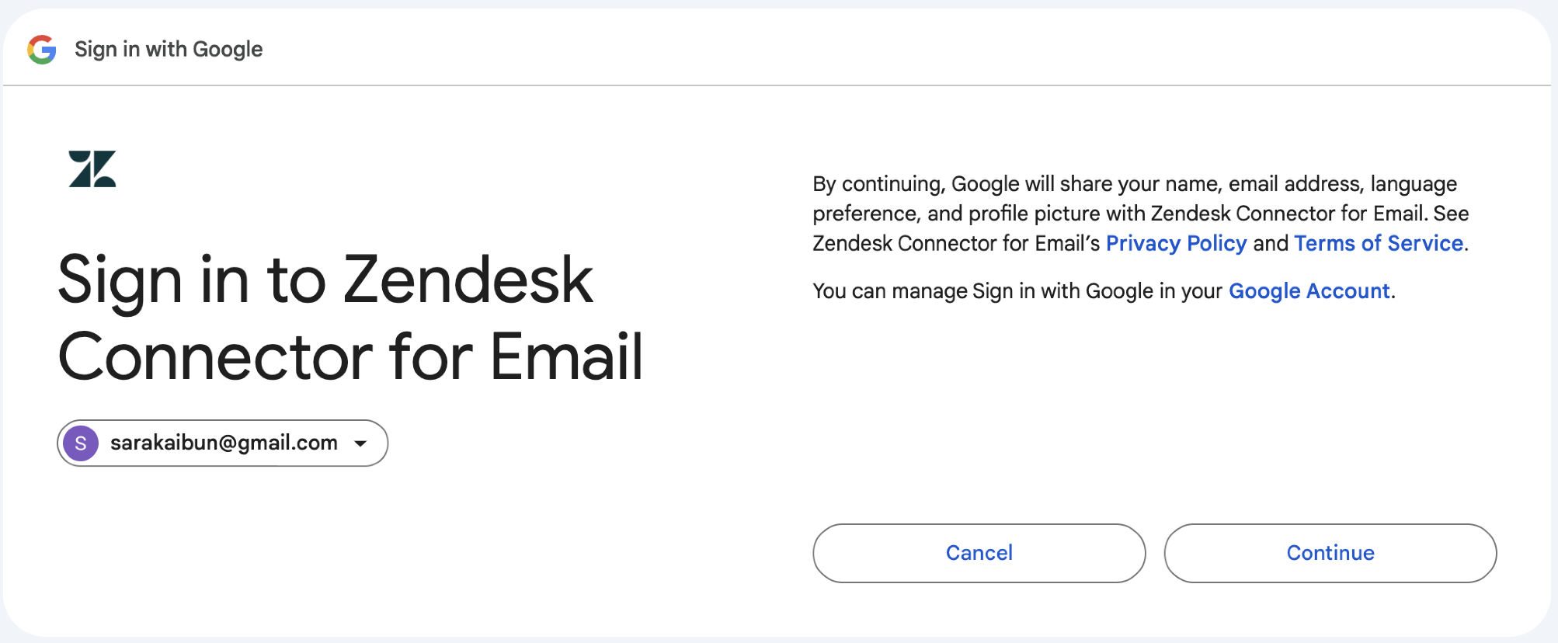Click the 'Sign in to Zendesk' heading line
Screen dimensions: 1558x643
point(325,280)
